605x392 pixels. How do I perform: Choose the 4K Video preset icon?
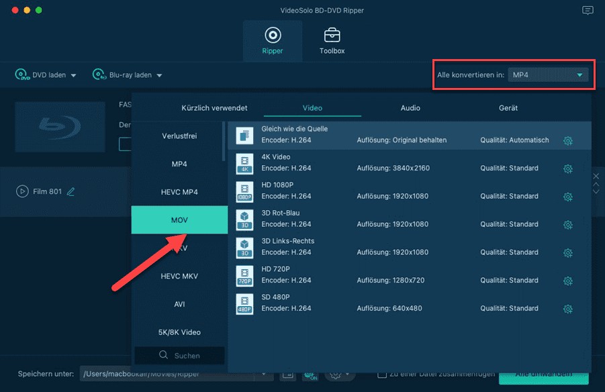pos(244,164)
